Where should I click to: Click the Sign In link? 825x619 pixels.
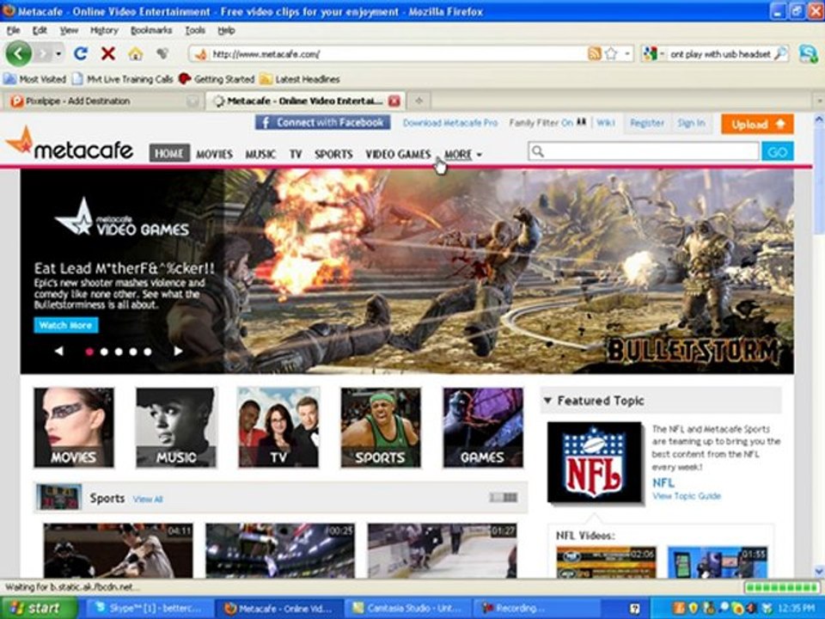pos(691,123)
